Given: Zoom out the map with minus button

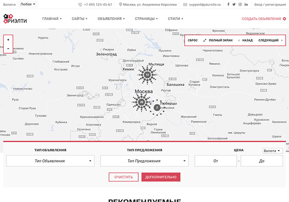Looking at the screenshot, I should click(x=8, y=49).
